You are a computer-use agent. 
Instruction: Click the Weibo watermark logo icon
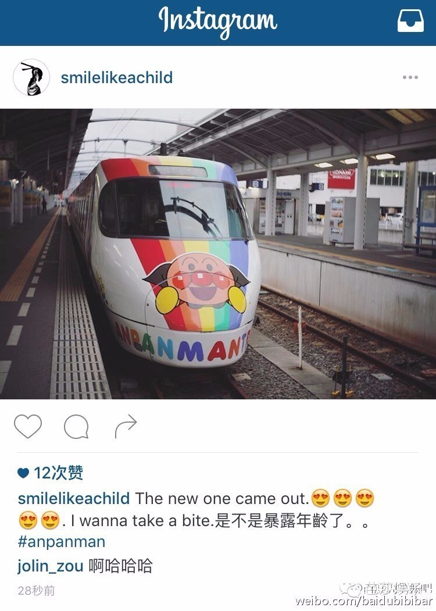pyautogui.click(x=350, y=589)
